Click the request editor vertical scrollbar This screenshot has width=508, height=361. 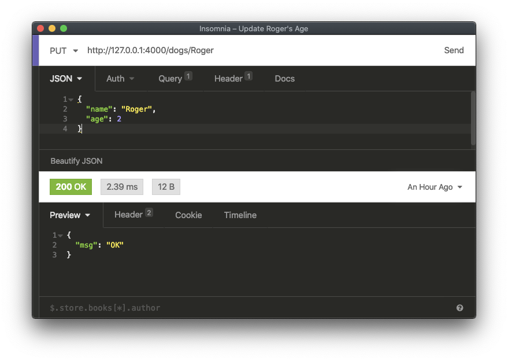(473, 118)
